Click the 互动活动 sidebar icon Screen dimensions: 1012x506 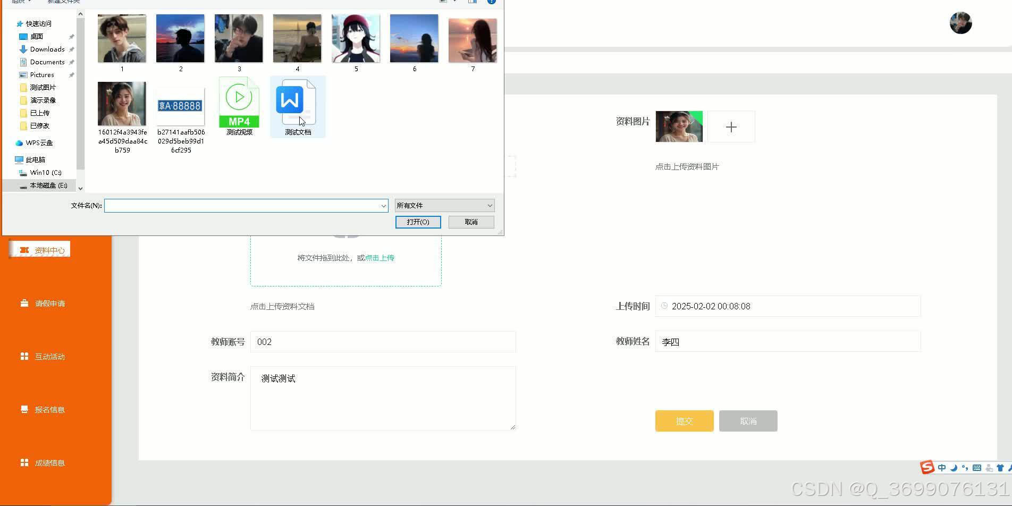(24, 356)
